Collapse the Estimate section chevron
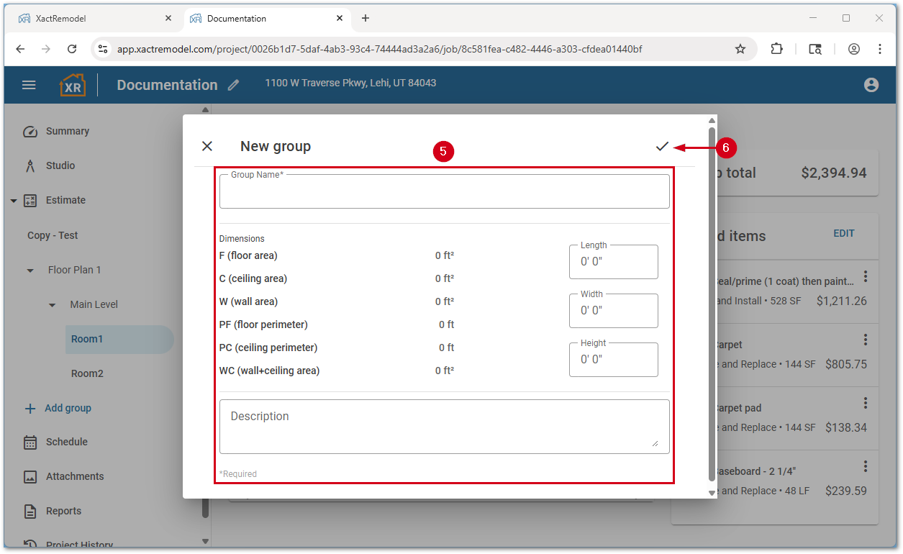Screen dimensions: 903x554 pos(14,200)
